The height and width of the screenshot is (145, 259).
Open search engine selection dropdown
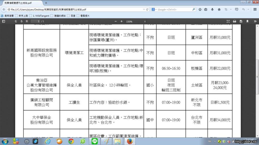click(x=154, y=10)
